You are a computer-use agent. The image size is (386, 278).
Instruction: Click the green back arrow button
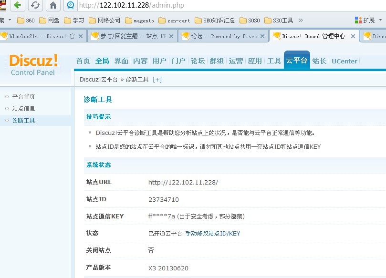click(x=18, y=5)
